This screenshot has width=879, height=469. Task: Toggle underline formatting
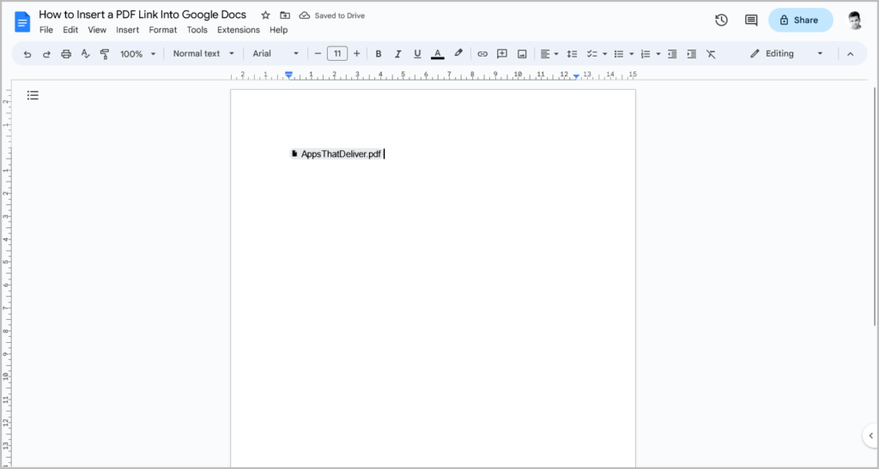pos(417,54)
